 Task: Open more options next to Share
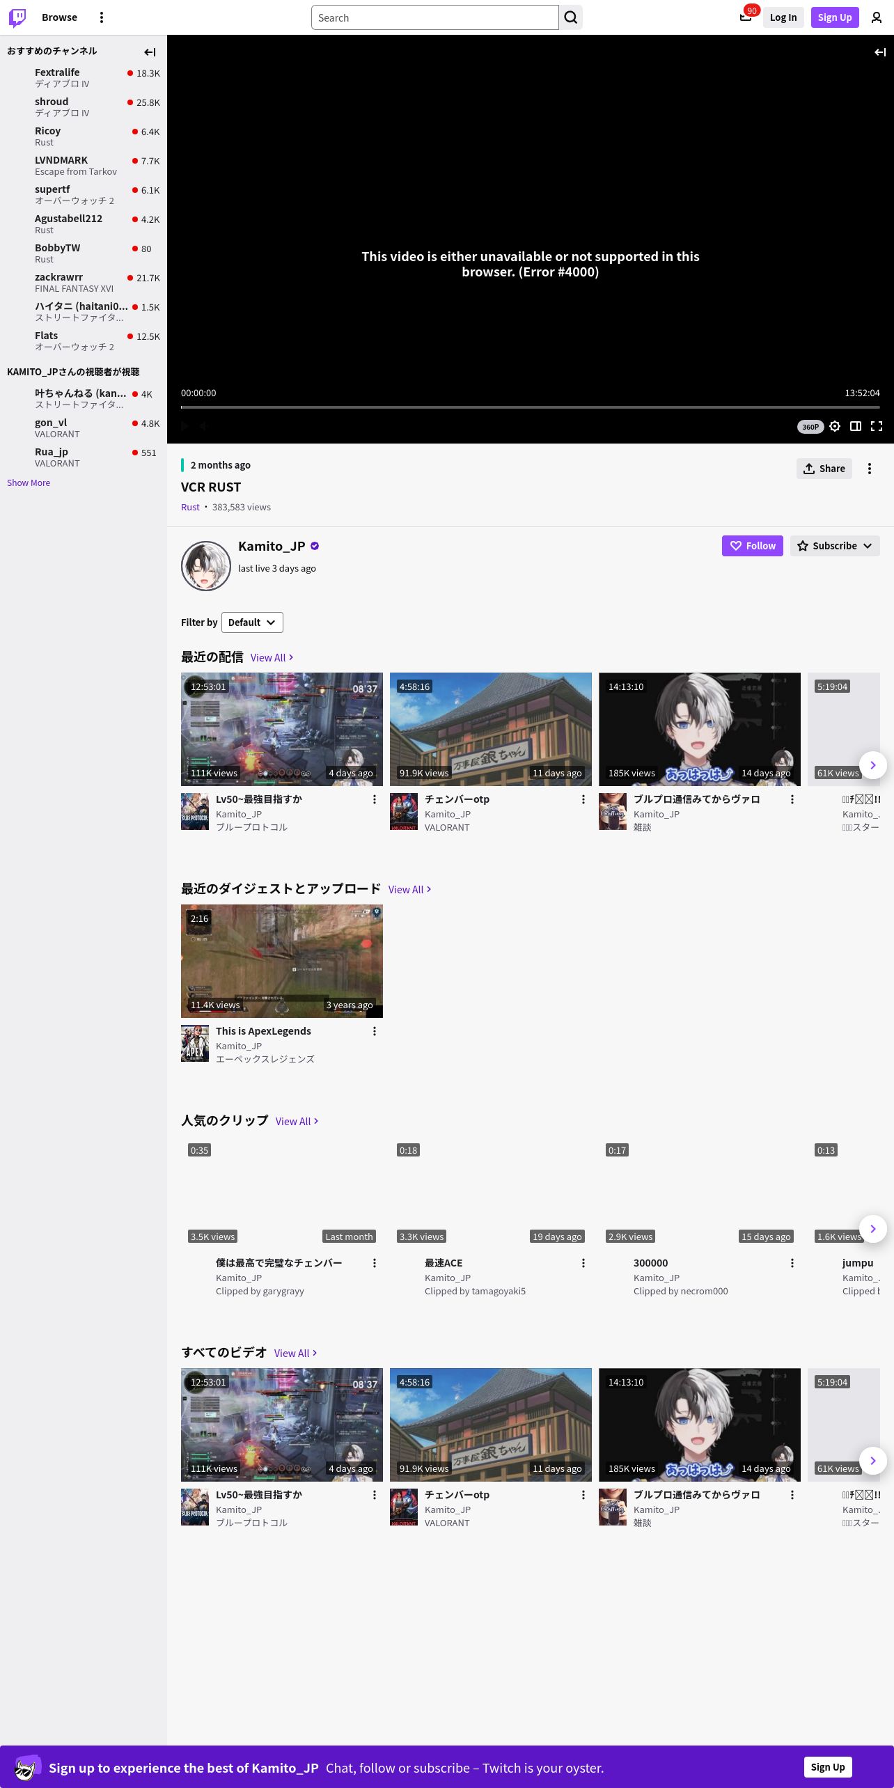(870, 469)
